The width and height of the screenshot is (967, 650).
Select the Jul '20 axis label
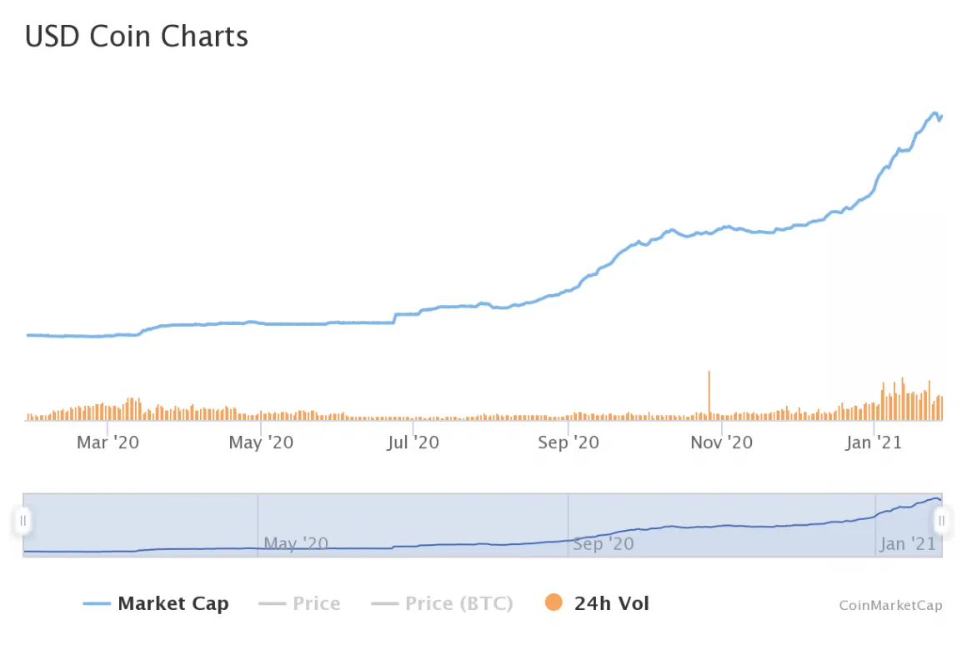click(x=412, y=442)
